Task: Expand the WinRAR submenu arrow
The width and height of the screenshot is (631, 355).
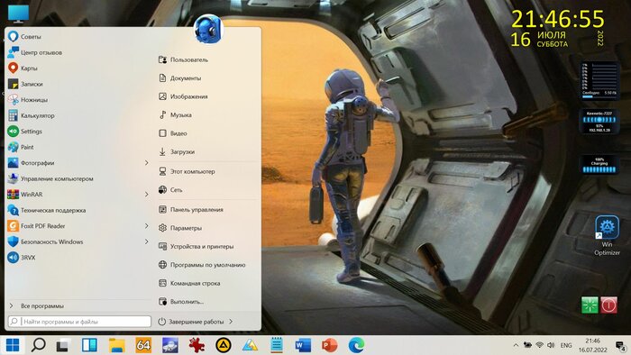Action: click(x=146, y=195)
